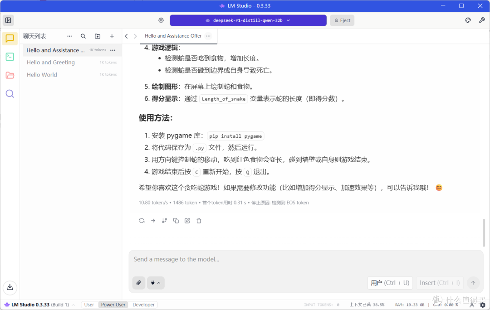Screen dimensions: 490x310
Task: Click the 1486 token count
Action: coord(185,203)
